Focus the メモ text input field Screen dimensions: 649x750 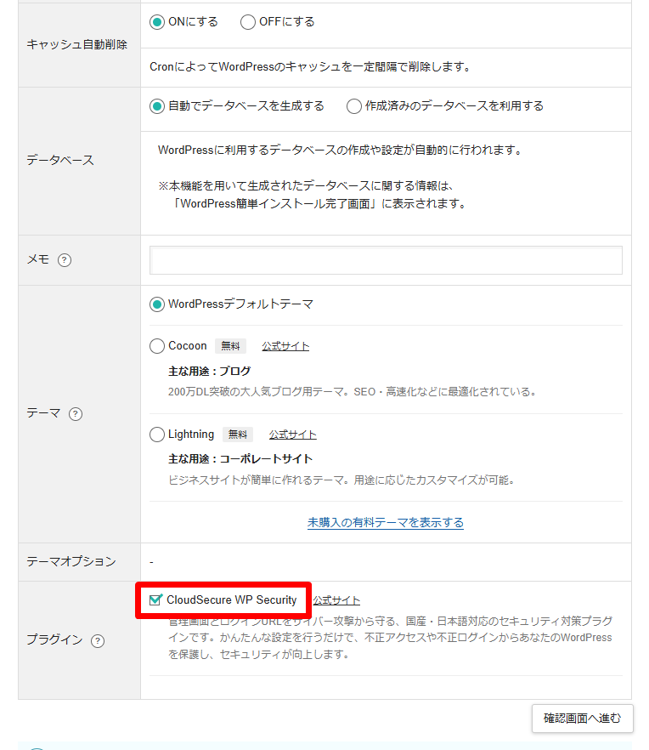pos(386,260)
